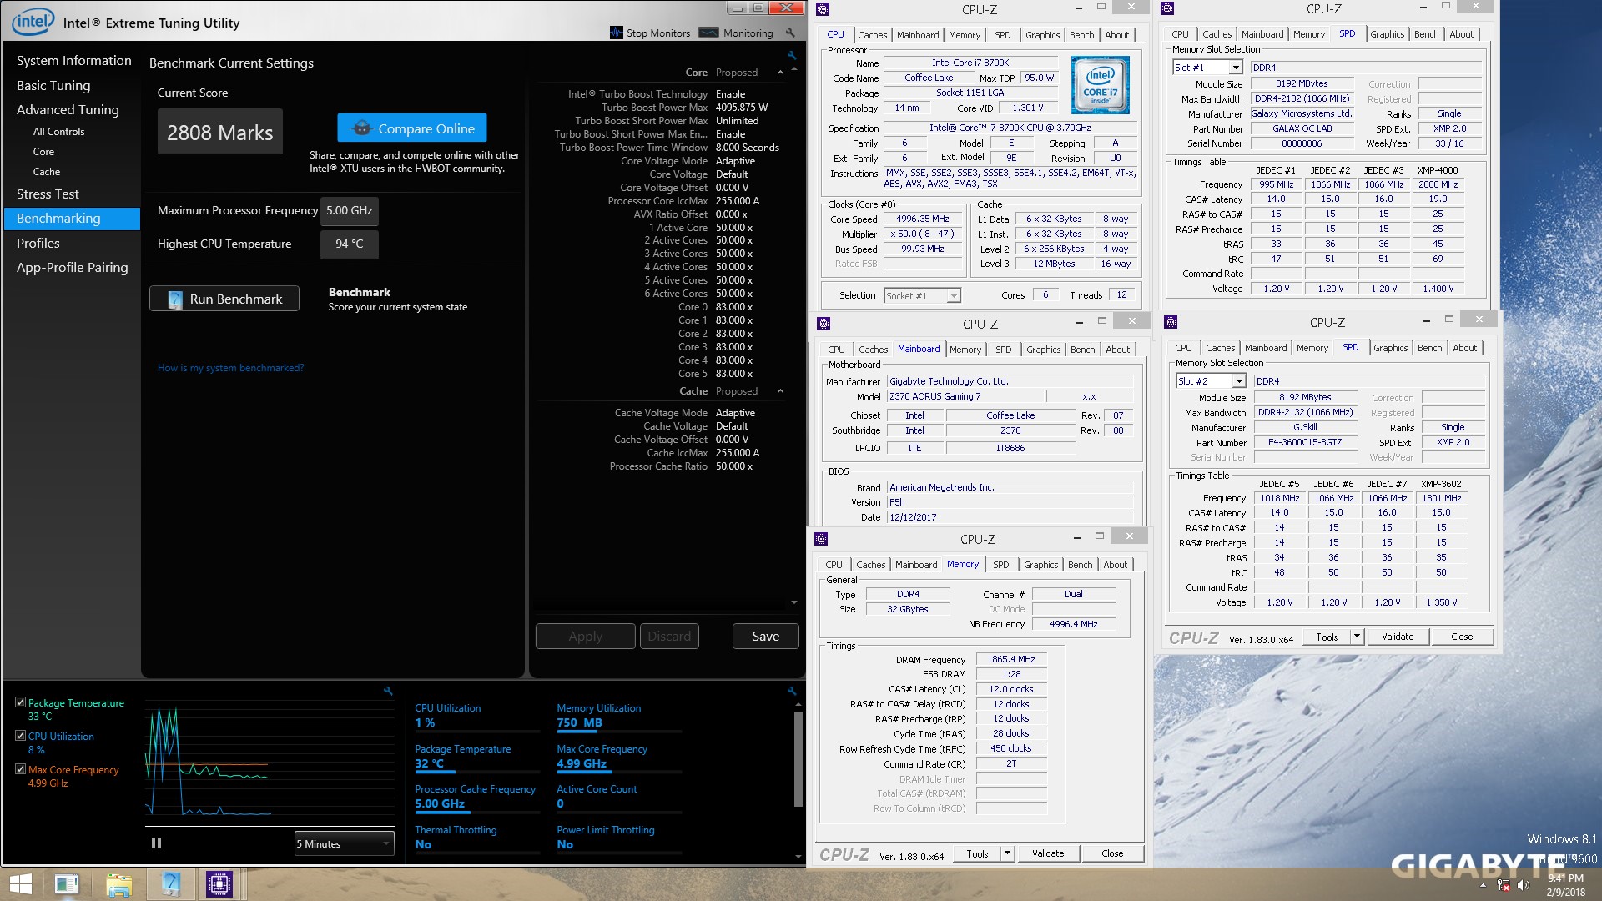1602x901 pixels.
Task: Open the Profiles section
Action: tap(38, 243)
